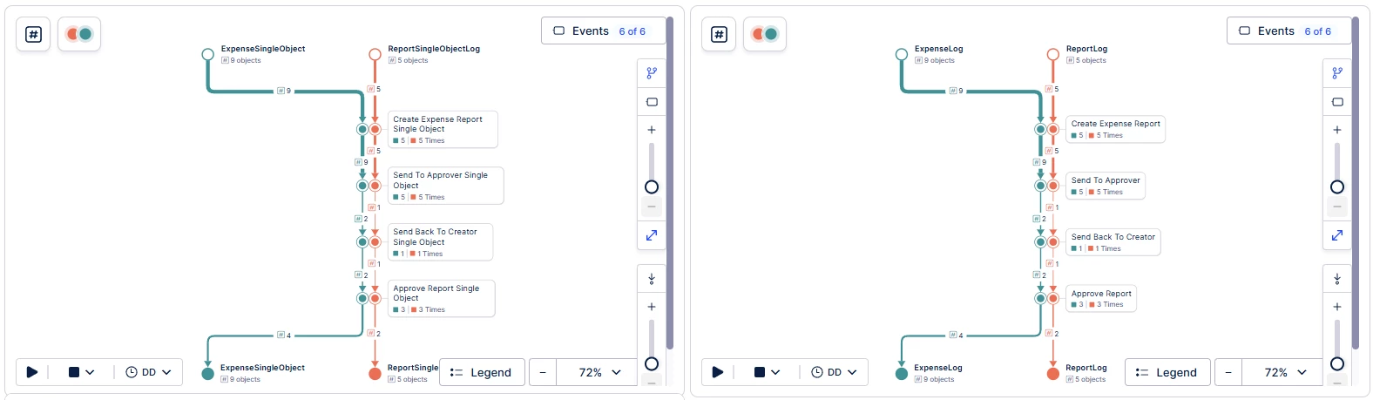Click fullscreen expand arrows in right panel

click(x=1337, y=235)
